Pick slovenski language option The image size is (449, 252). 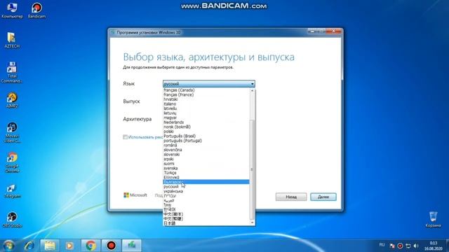tap(206, 154)
